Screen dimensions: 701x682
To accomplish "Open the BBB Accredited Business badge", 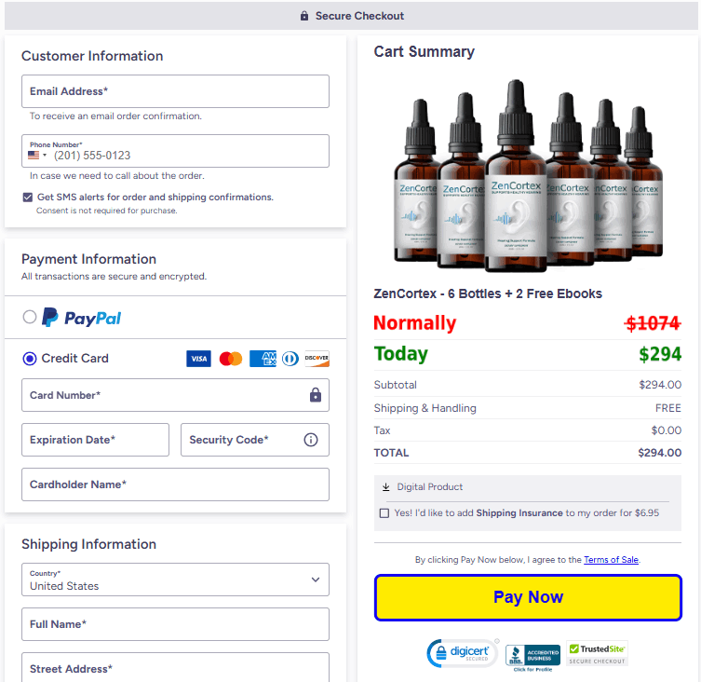I will (532, 655).
